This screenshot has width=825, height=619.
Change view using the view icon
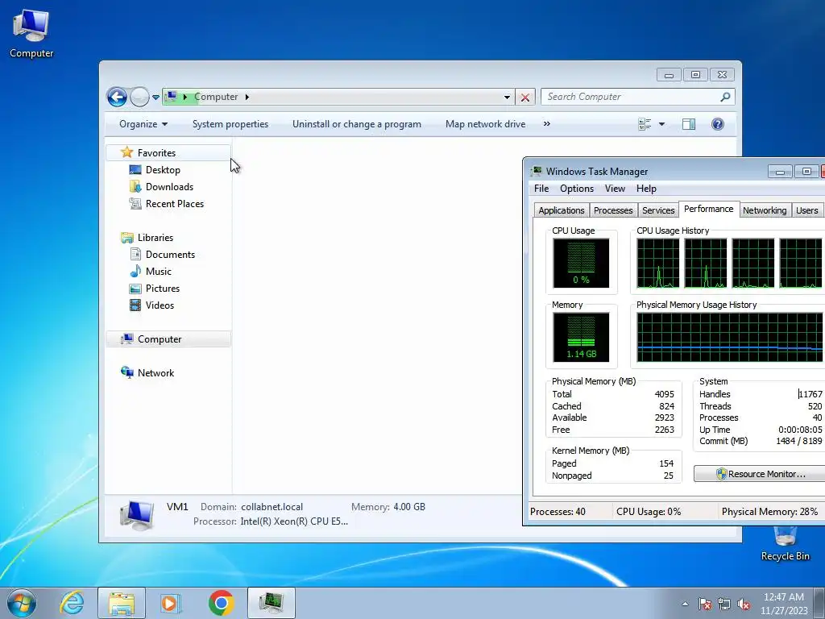(x=645, y=124)
